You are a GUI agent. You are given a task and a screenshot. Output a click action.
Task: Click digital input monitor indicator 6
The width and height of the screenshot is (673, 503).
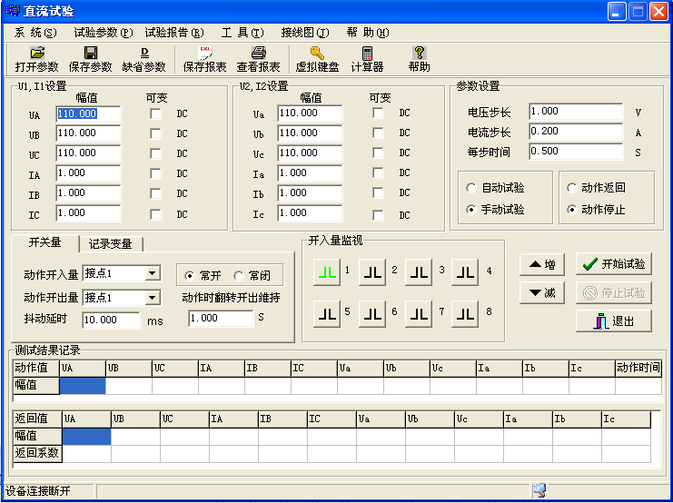(372, 314)
